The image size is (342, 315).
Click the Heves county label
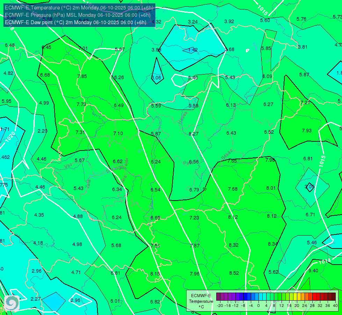(x=183, y=118)
